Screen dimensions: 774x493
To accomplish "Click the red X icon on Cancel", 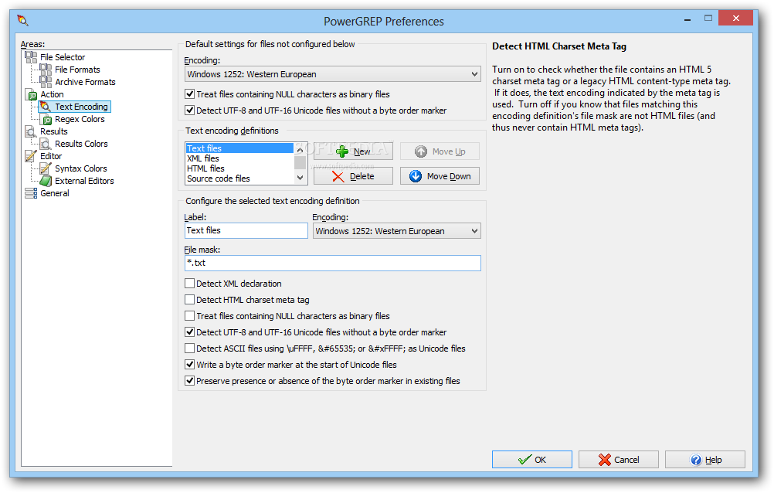I will point(605,460).
